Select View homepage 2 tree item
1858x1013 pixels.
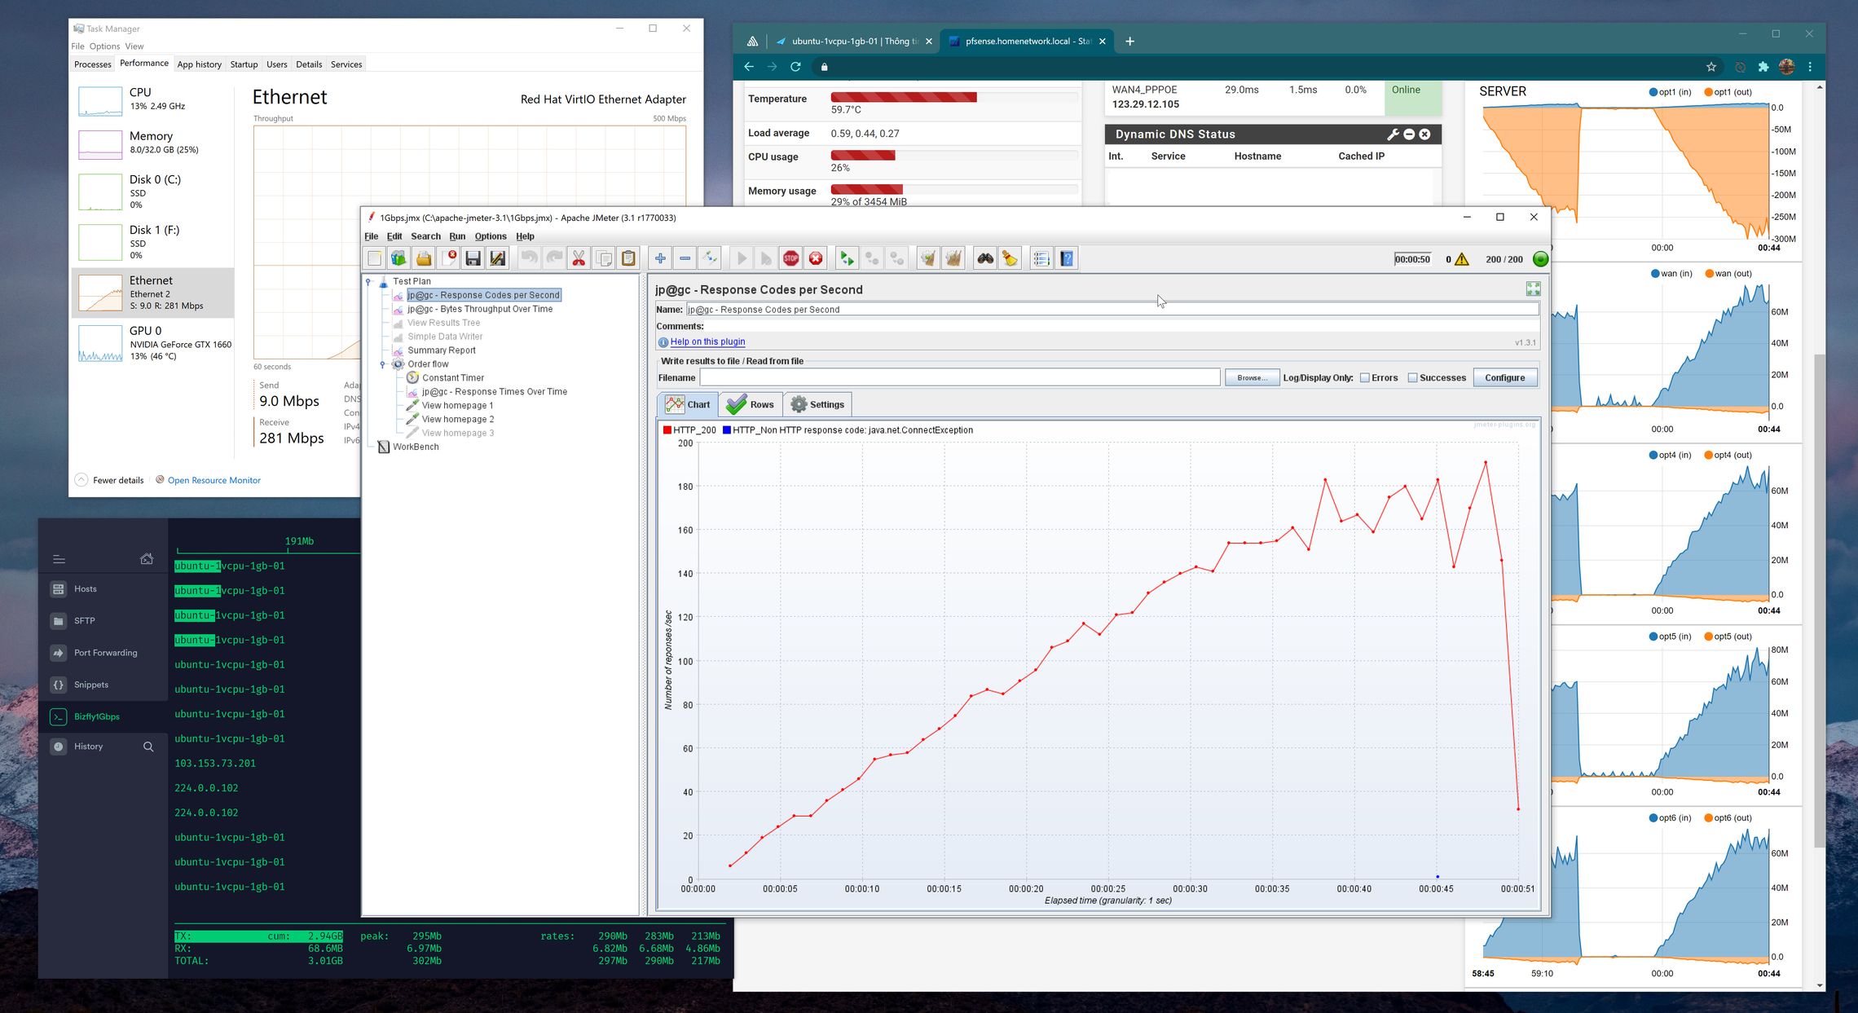click(x=457, y=419)
